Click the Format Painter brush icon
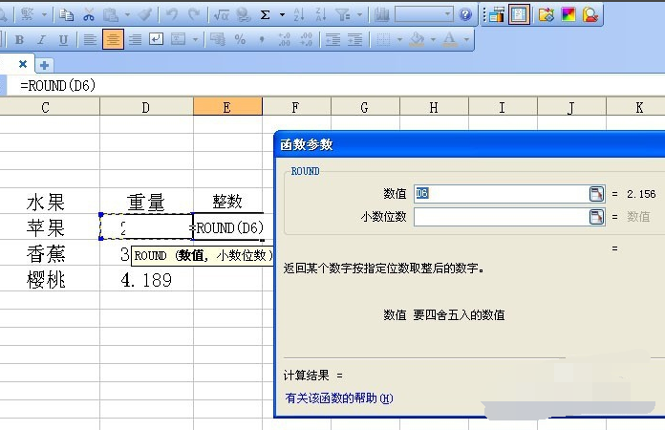This screenshot has width=665, height=430. tap(145, 15)
